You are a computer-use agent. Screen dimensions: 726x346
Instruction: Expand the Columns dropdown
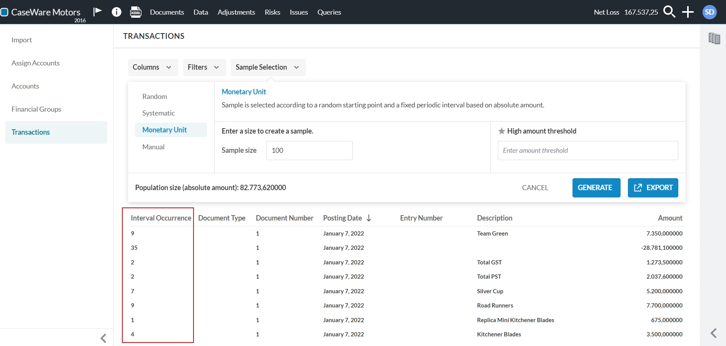(x=152, y=67)
